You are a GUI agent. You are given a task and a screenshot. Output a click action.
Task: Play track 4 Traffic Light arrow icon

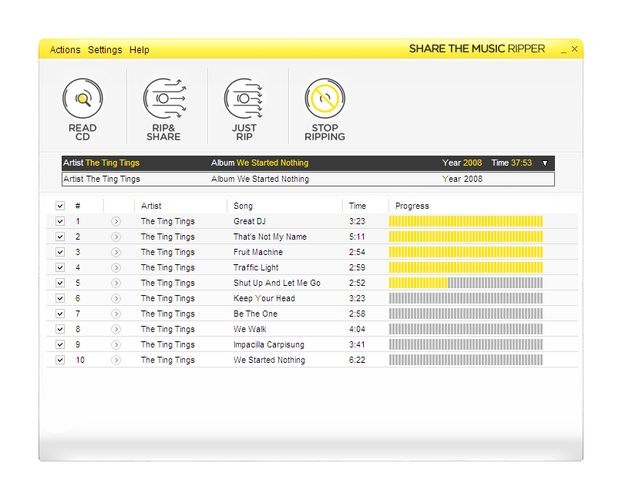pos(116,267)
